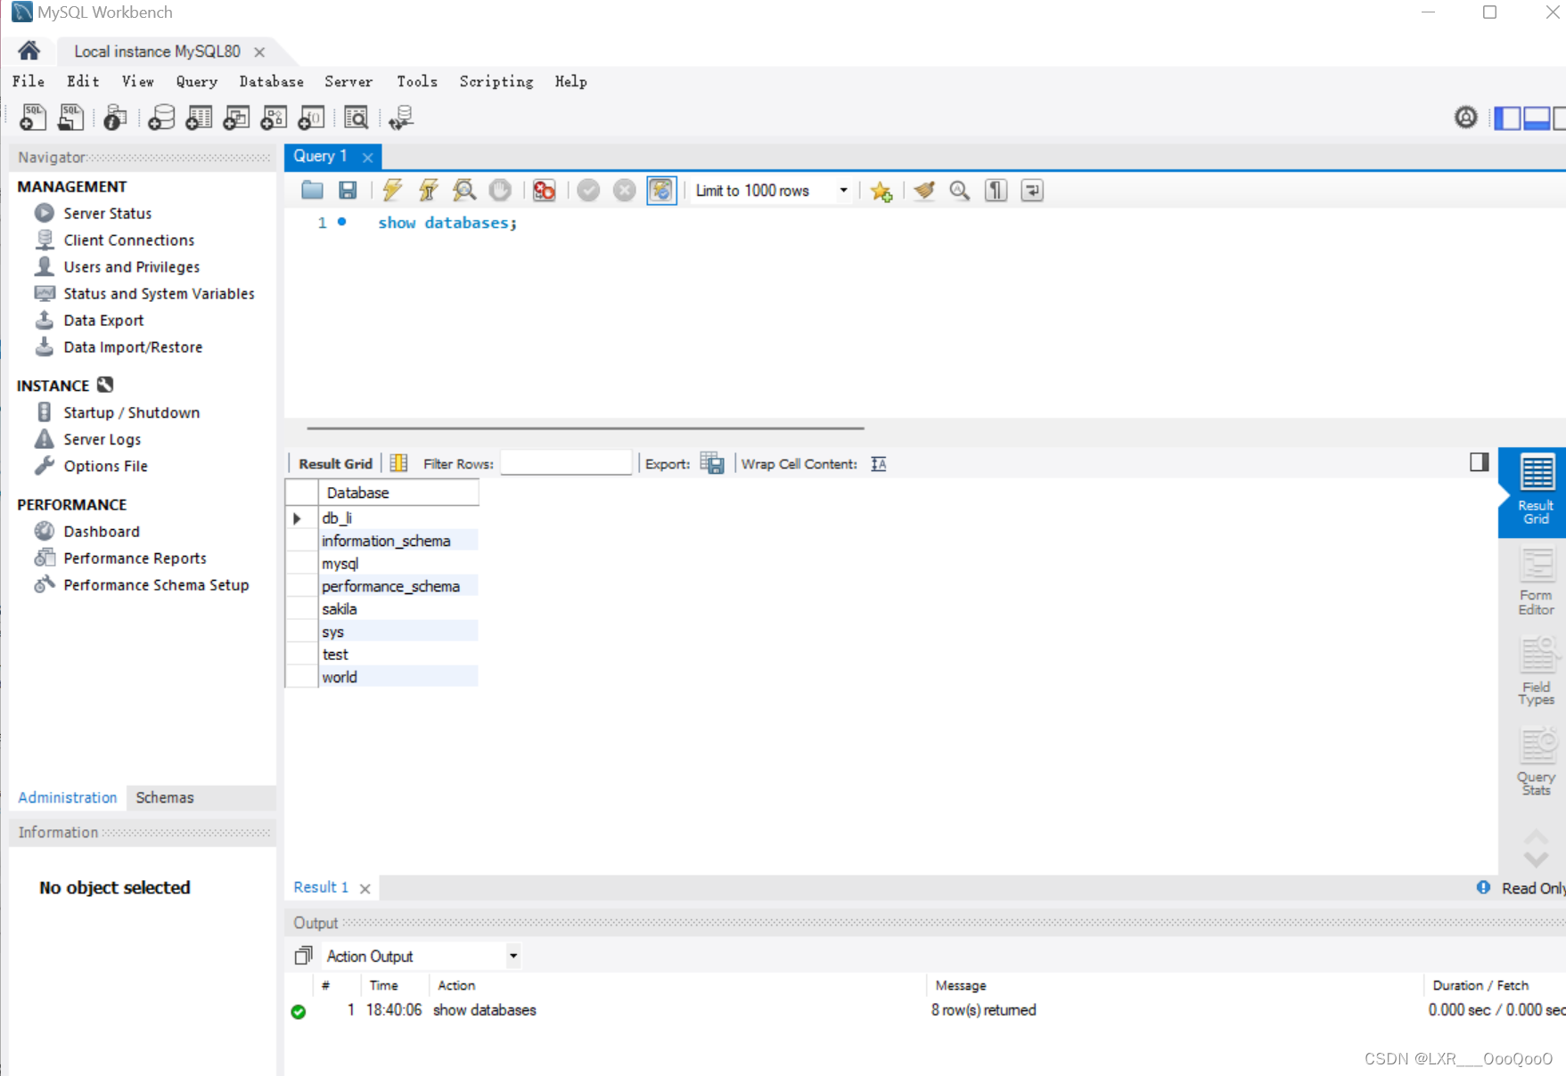
Task: Reconnect to DBMS icon
Action: (401, 118)
